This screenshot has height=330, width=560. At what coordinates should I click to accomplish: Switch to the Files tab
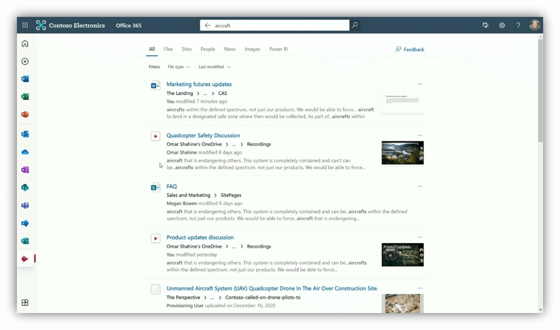click(x=168, y=49)
